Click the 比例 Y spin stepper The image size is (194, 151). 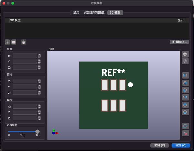[39, 61]
